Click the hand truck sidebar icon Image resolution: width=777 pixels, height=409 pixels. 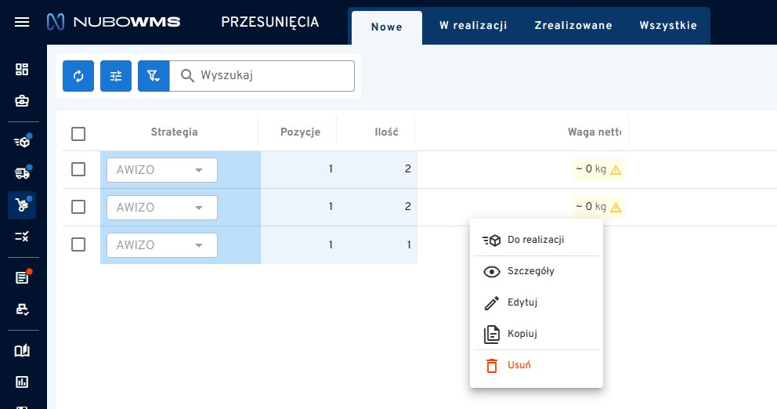(22, 205)
